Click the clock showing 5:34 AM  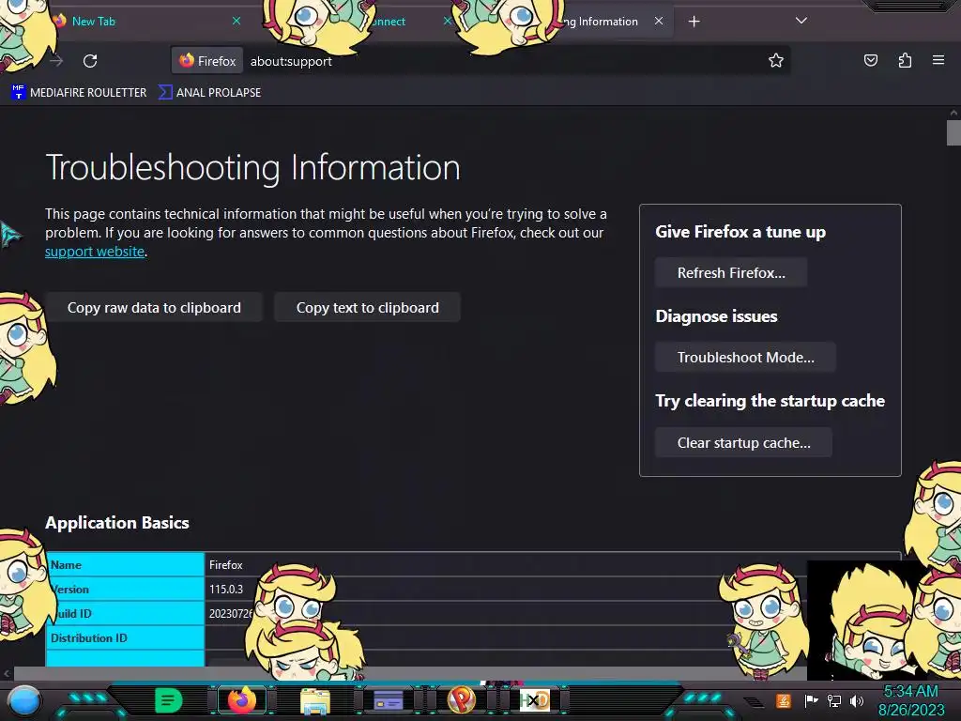[910, 692]
